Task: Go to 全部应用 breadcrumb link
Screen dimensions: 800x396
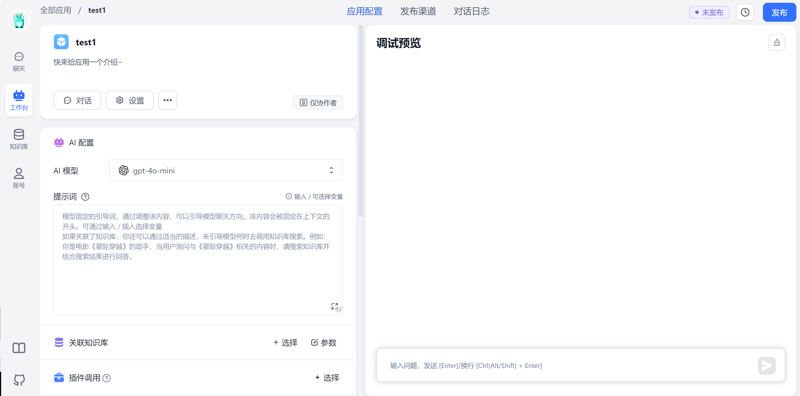Action: click(56, 10)
